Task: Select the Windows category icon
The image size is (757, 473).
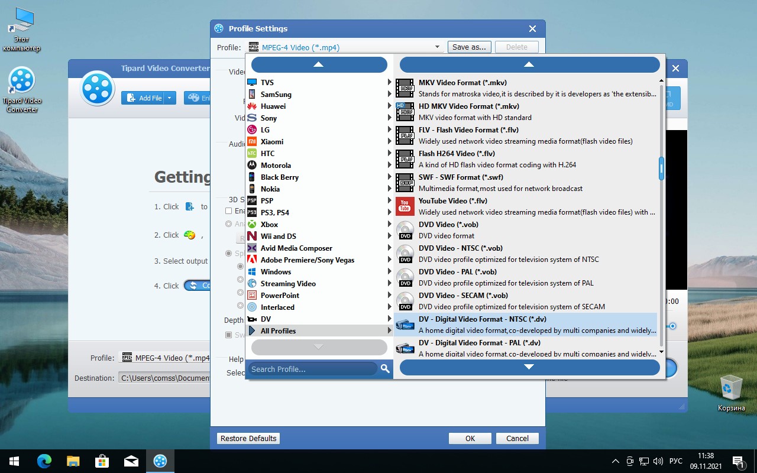Action: click(x=252, y=271)
